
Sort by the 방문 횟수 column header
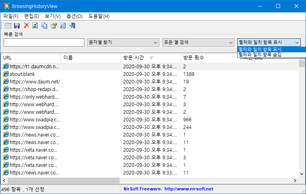(210, 58)
